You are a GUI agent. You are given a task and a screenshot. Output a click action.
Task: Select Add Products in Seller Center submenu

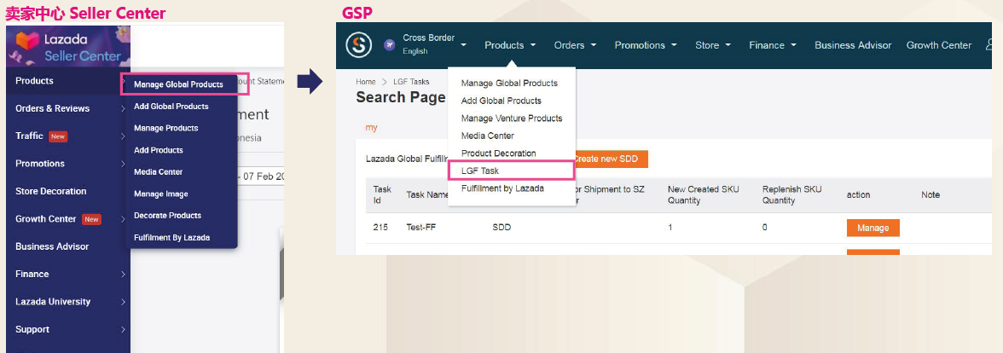[x=158, y=150]
